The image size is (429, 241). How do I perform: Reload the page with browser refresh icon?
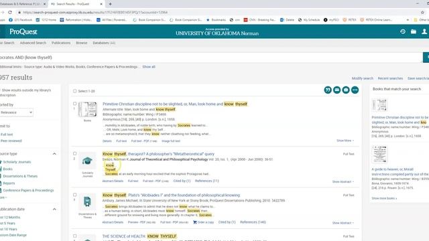[x=10, y=12]
